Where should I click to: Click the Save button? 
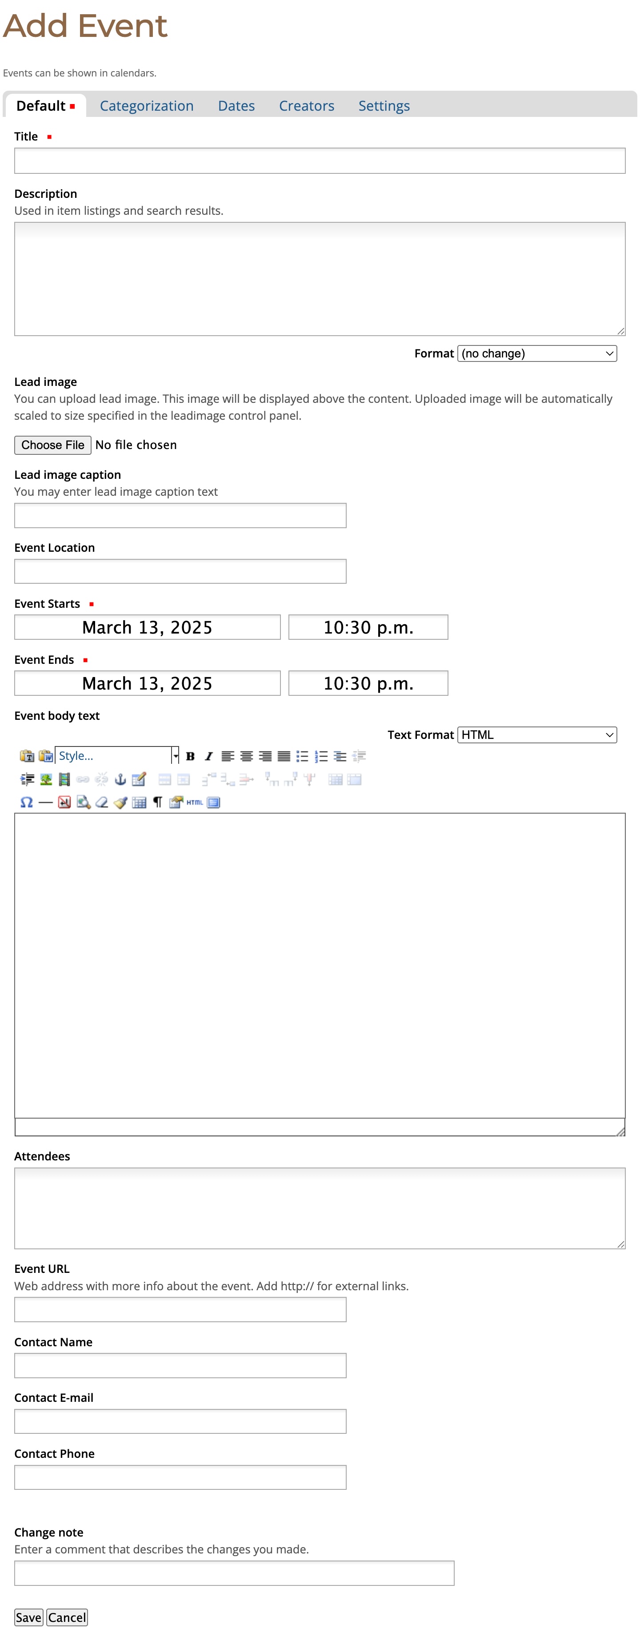(28, 1617)
